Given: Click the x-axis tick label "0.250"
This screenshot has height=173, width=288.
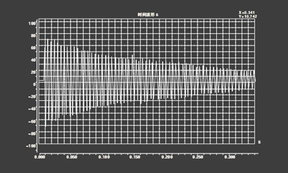Looking at the screenshot, I should pos(198,157).
